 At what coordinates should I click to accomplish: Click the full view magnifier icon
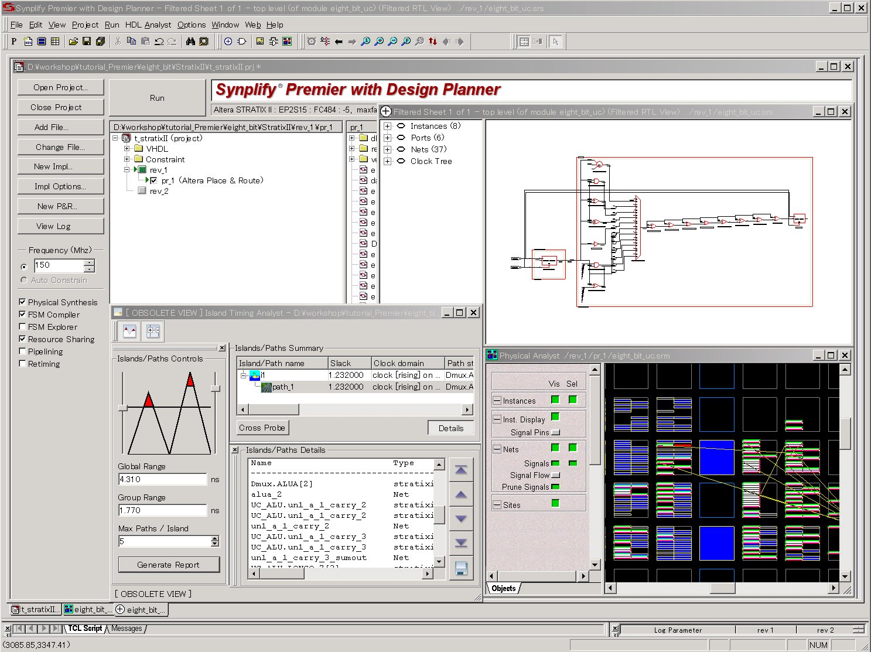click(x=406, y=42)
